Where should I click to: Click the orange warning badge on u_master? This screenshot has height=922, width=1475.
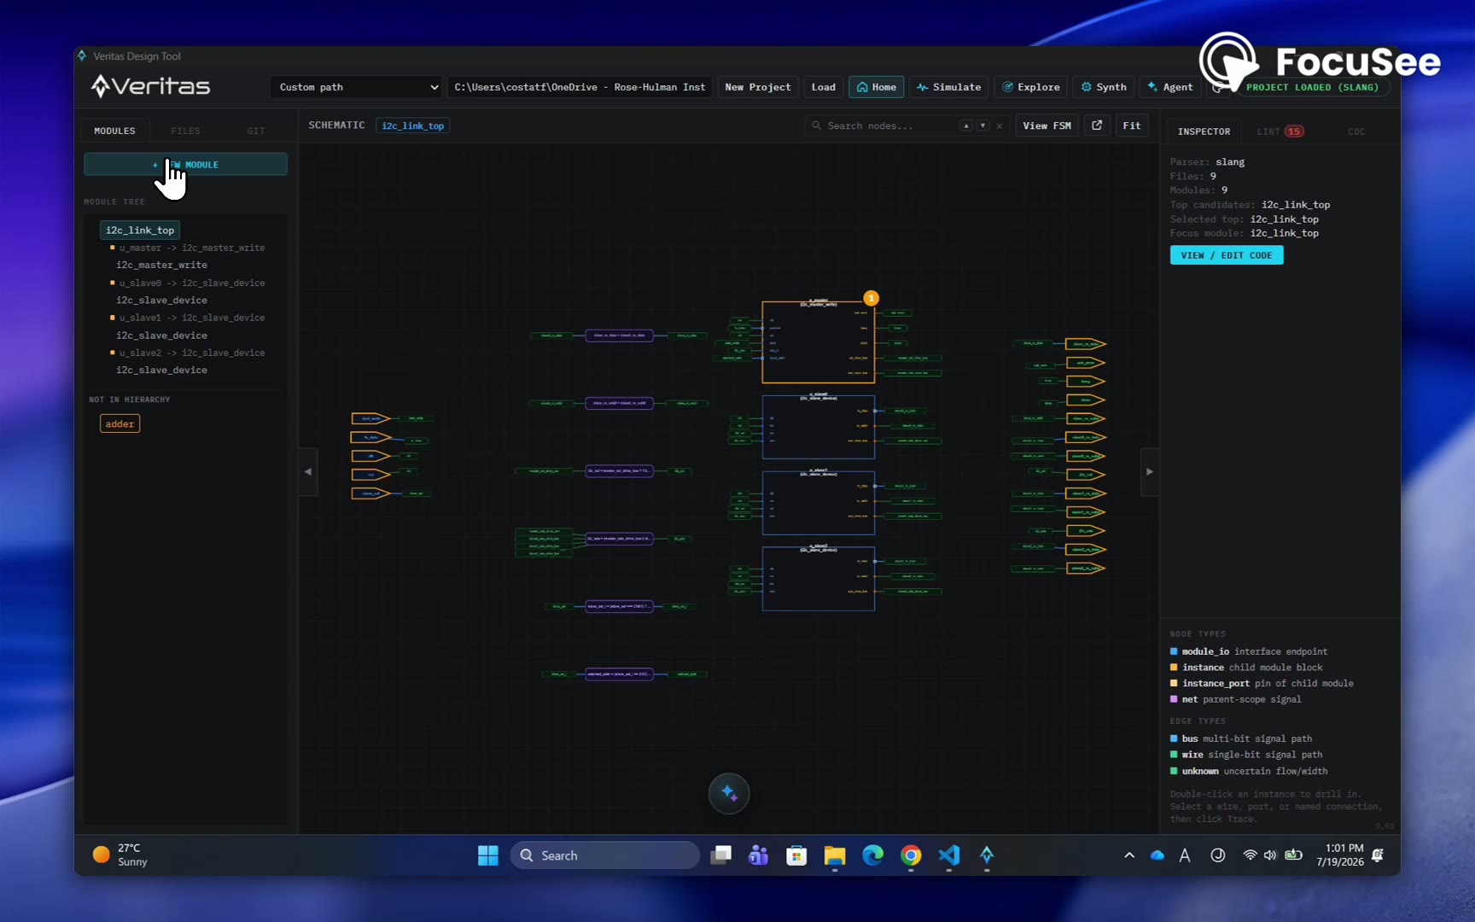[871, 298]
